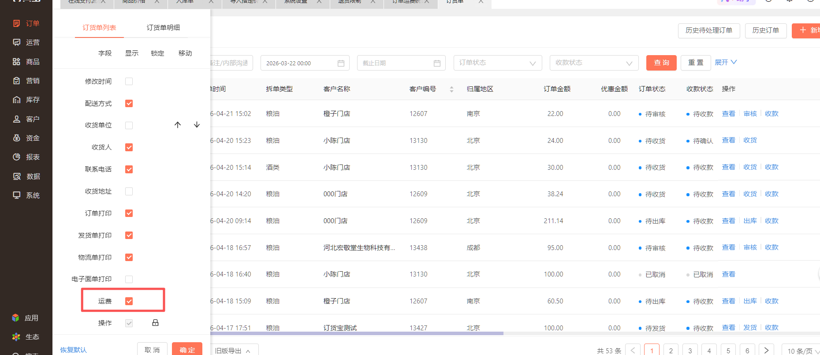Open 历史待处理订单
The width and height of the screenshot is (820, 355).
(x=709, y=30)
